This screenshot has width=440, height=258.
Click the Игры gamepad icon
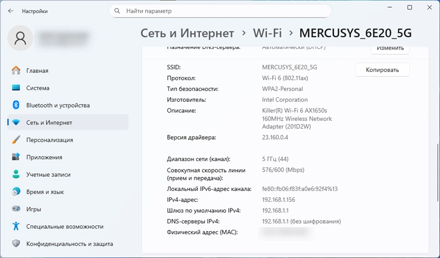[16, 209]
